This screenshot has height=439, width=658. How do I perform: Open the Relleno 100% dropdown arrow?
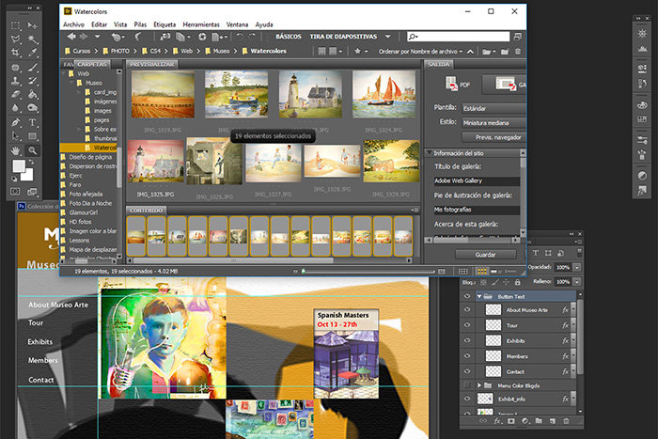[x=577, y=282]
